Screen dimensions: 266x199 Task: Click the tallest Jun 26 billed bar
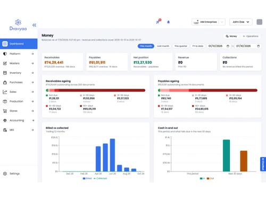coord(112,155)
